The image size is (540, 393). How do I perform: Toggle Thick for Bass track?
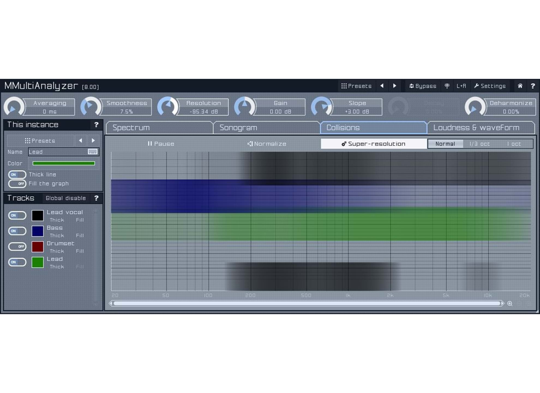click(57, 236)
